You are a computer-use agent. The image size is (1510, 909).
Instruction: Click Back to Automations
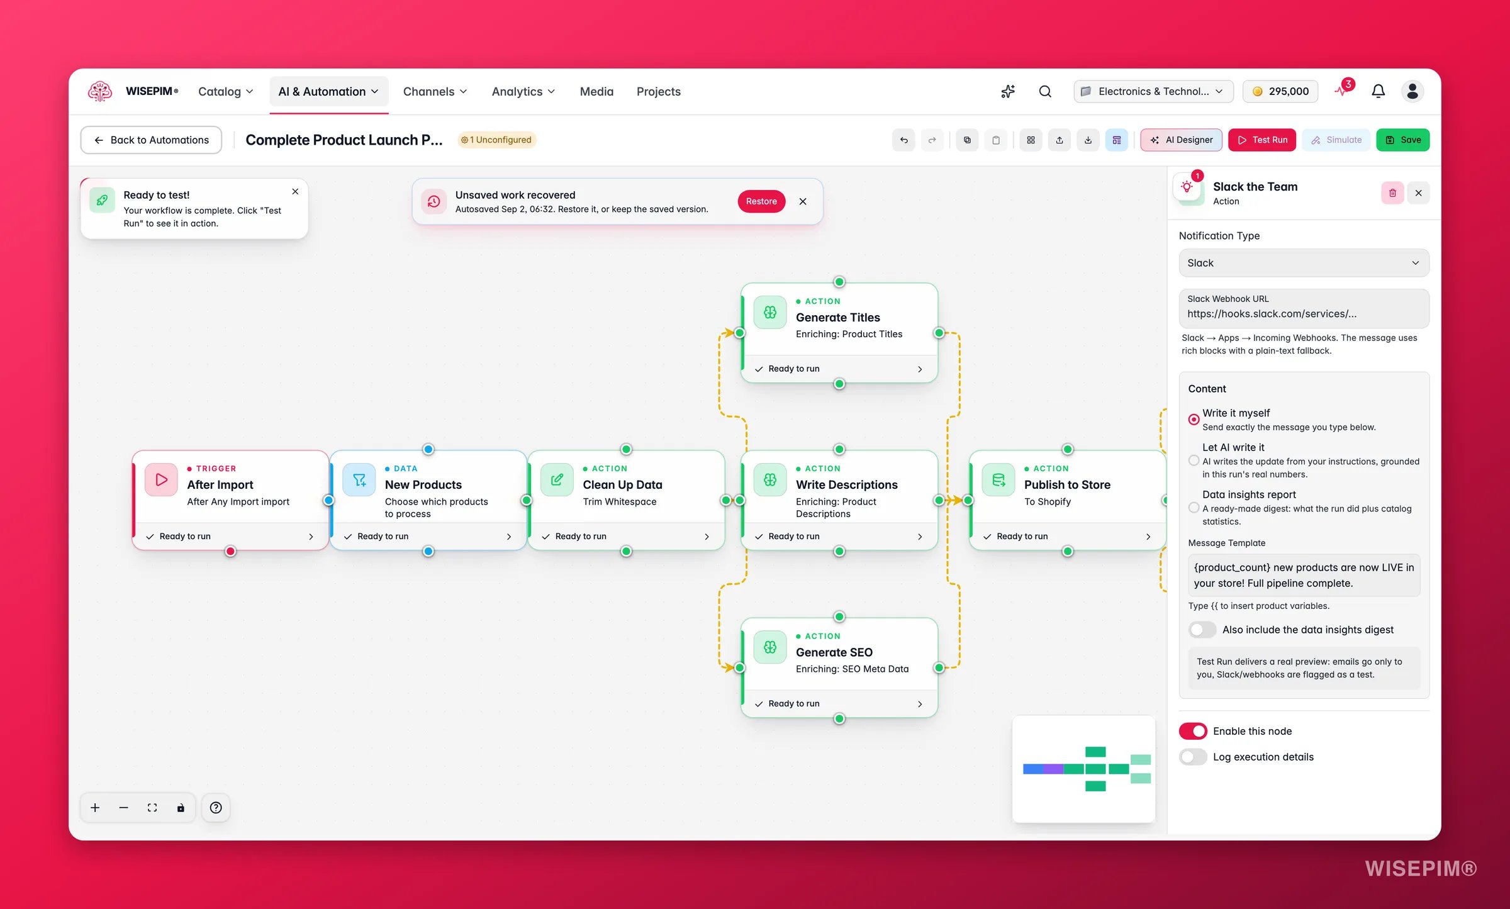click(151, 140)
